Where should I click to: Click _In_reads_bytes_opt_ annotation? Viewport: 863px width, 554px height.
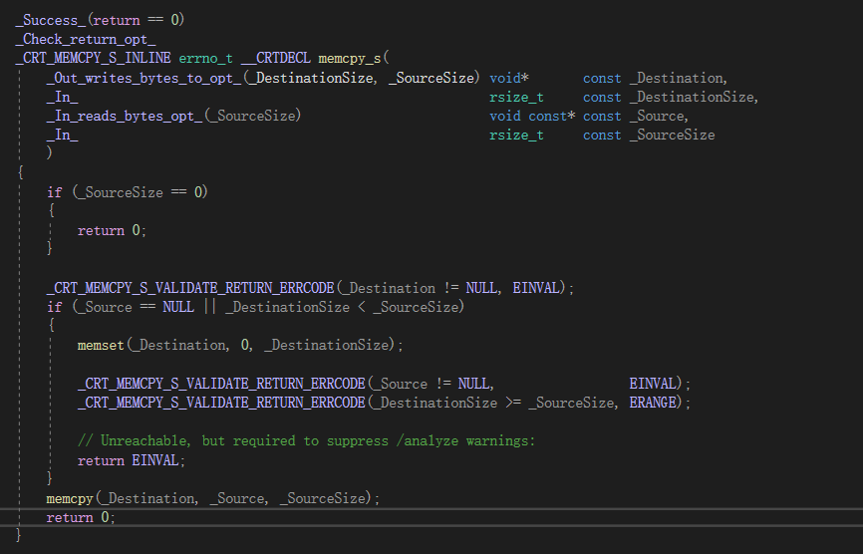[125, 117]
